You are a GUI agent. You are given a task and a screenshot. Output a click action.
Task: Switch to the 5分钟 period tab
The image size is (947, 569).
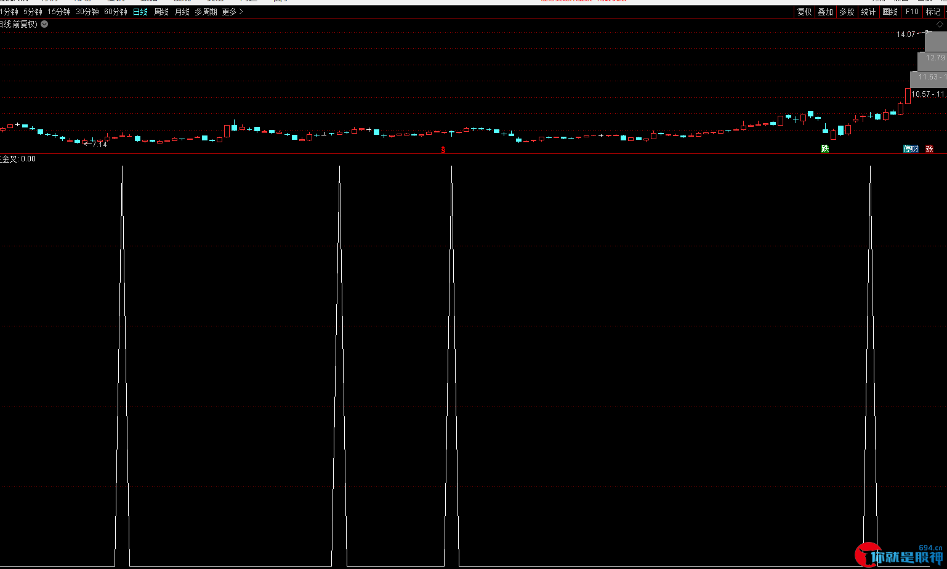(33, 12)
